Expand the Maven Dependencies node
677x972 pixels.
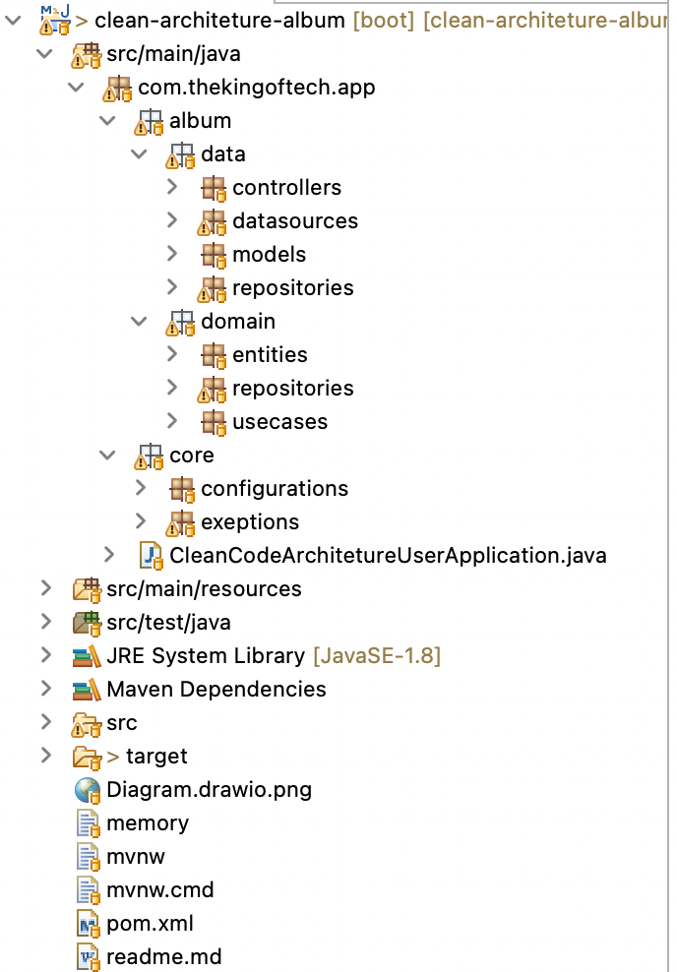pos(45,689)
